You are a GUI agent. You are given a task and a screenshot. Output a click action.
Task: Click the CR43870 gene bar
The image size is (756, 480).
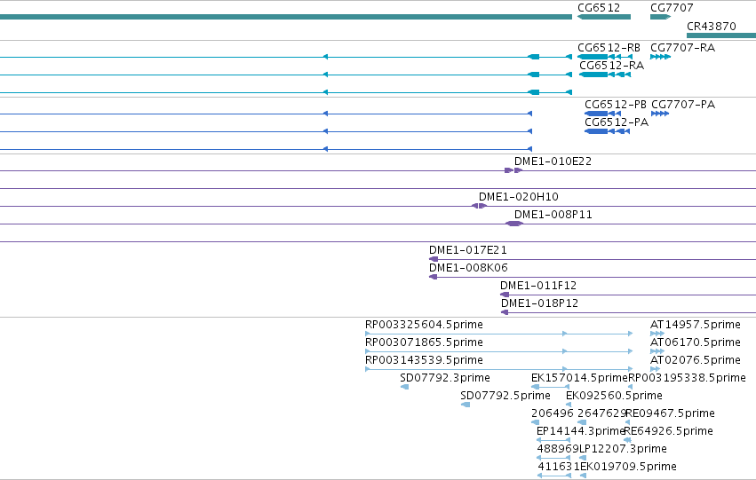721,35
